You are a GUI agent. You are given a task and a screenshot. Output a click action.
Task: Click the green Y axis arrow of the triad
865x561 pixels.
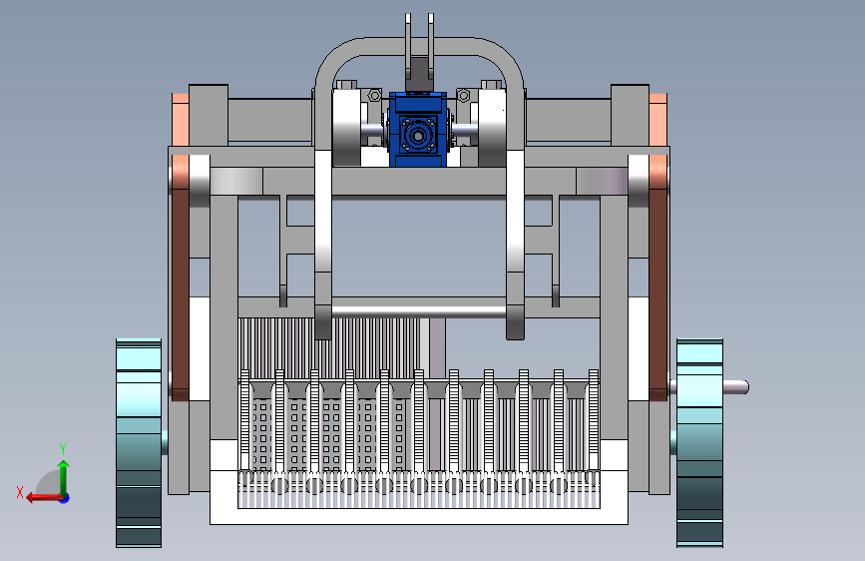(64, 477)
